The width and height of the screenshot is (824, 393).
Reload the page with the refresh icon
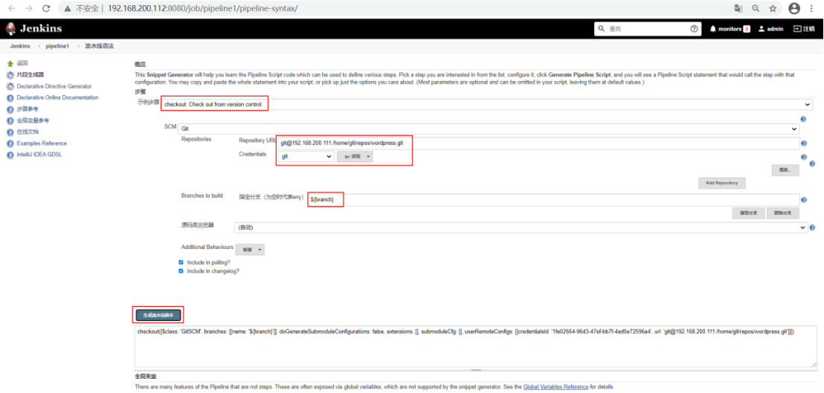46,8
